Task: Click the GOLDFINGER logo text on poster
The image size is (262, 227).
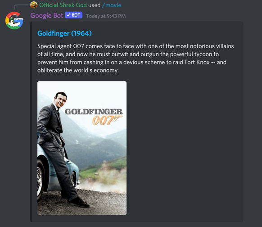Action: pos(94,112)
